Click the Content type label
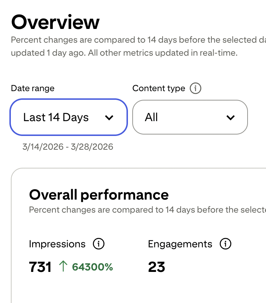This screenshot has height=303, width=266. pos(159,88)
